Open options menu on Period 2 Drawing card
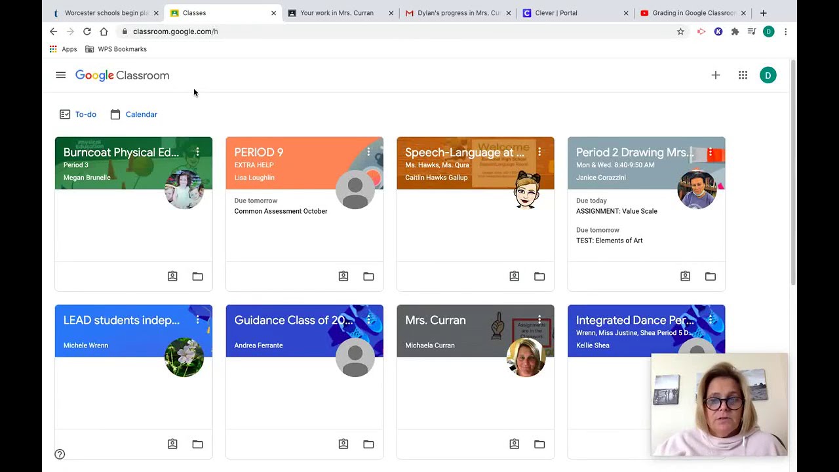 click(x=710, y=152)
